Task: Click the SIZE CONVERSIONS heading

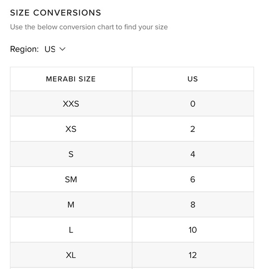Action: (x=56, y=13)
